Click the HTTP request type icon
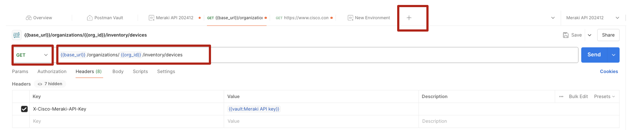The image size is (629, 130). (x=17, y=35)
